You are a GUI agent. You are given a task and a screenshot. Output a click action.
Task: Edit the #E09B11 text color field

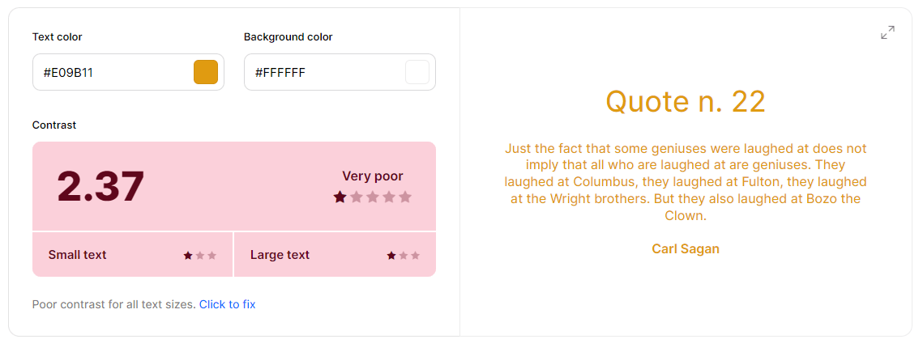[128, 72]
